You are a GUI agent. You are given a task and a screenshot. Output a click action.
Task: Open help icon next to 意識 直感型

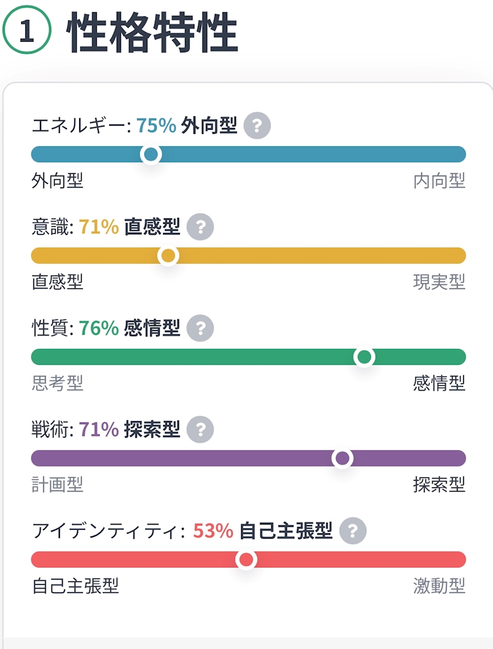coord(200,227)
